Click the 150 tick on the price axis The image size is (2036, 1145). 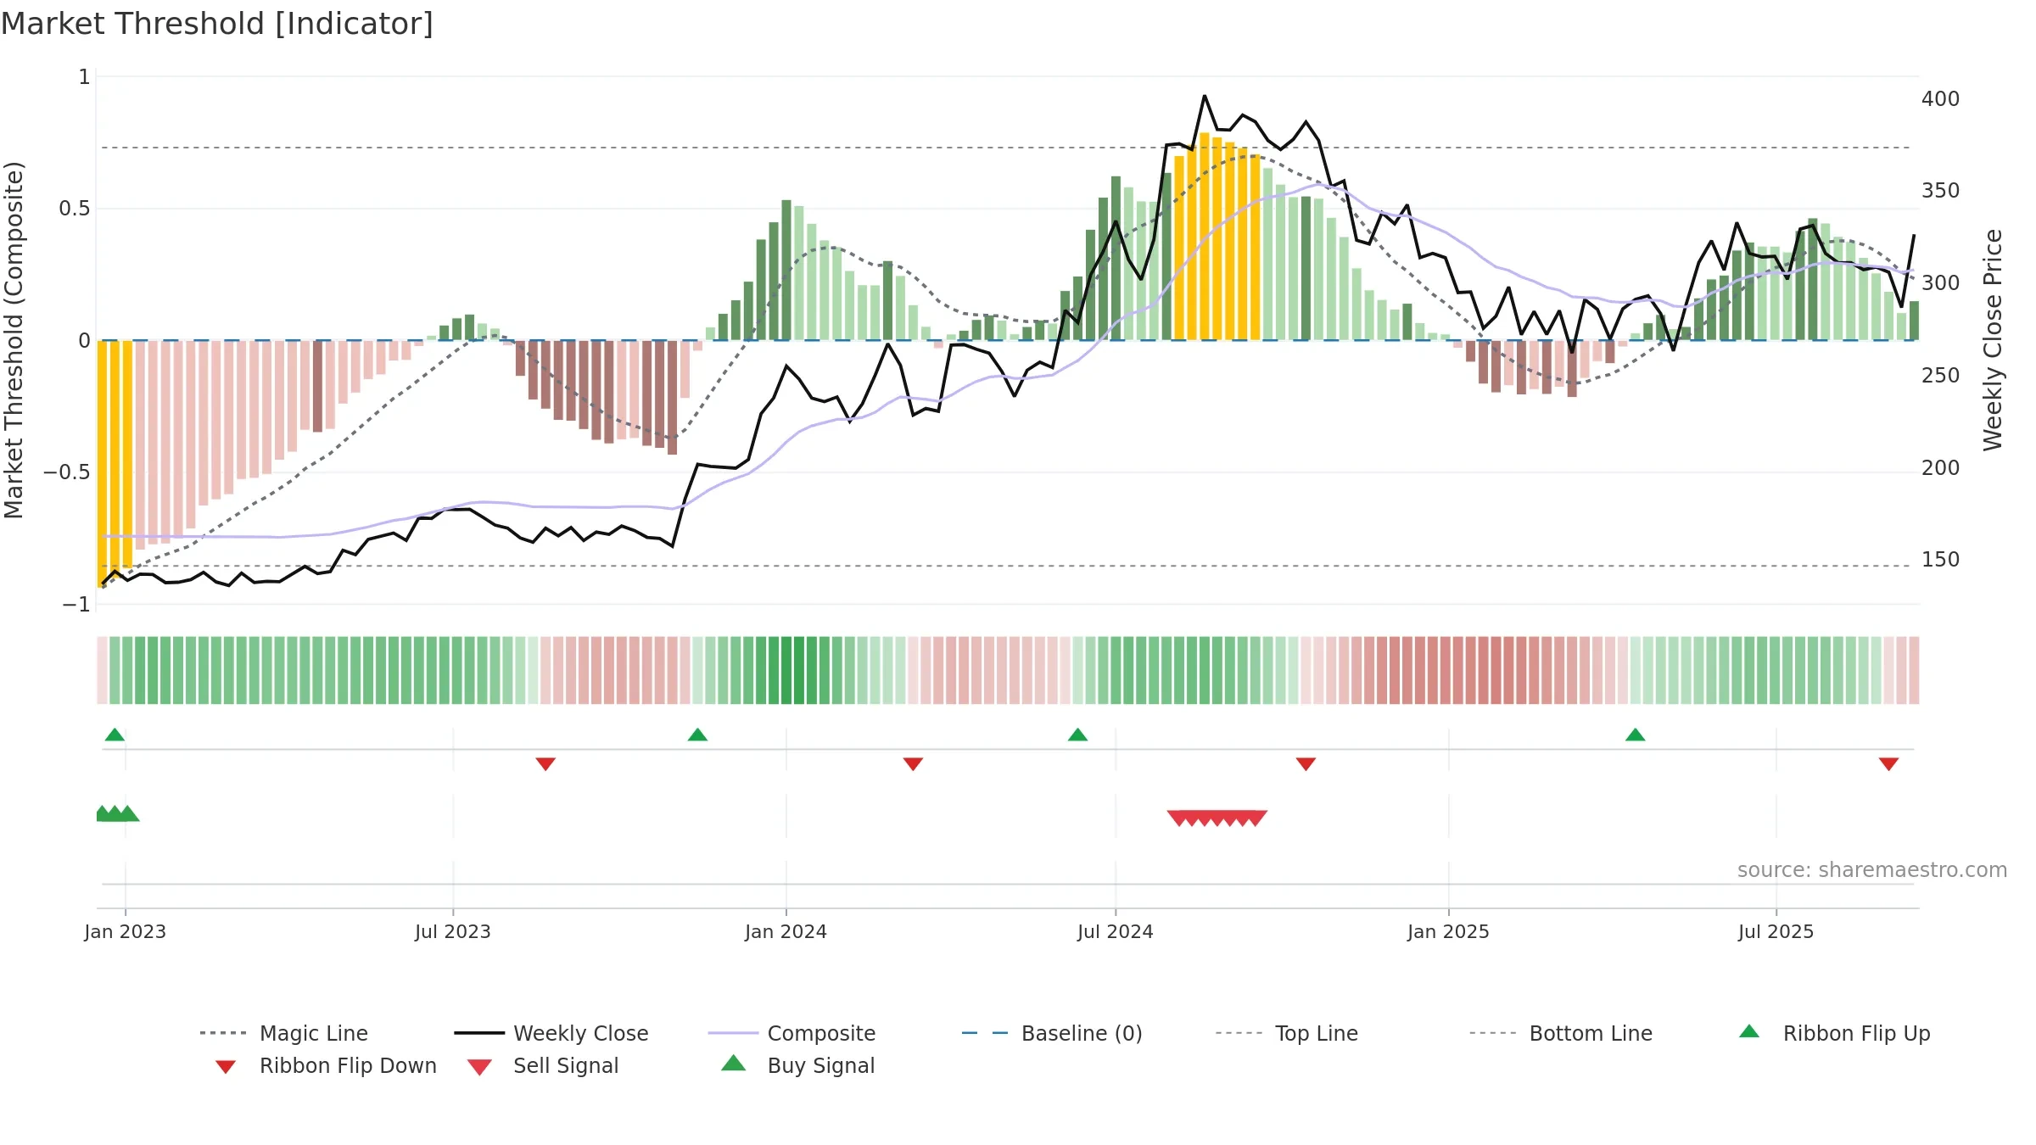1941,560
